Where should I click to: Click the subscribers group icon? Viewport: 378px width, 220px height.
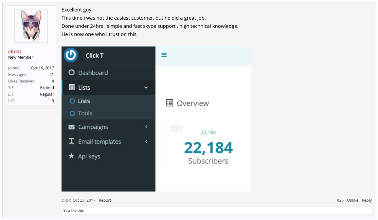(x=176, y=128)
